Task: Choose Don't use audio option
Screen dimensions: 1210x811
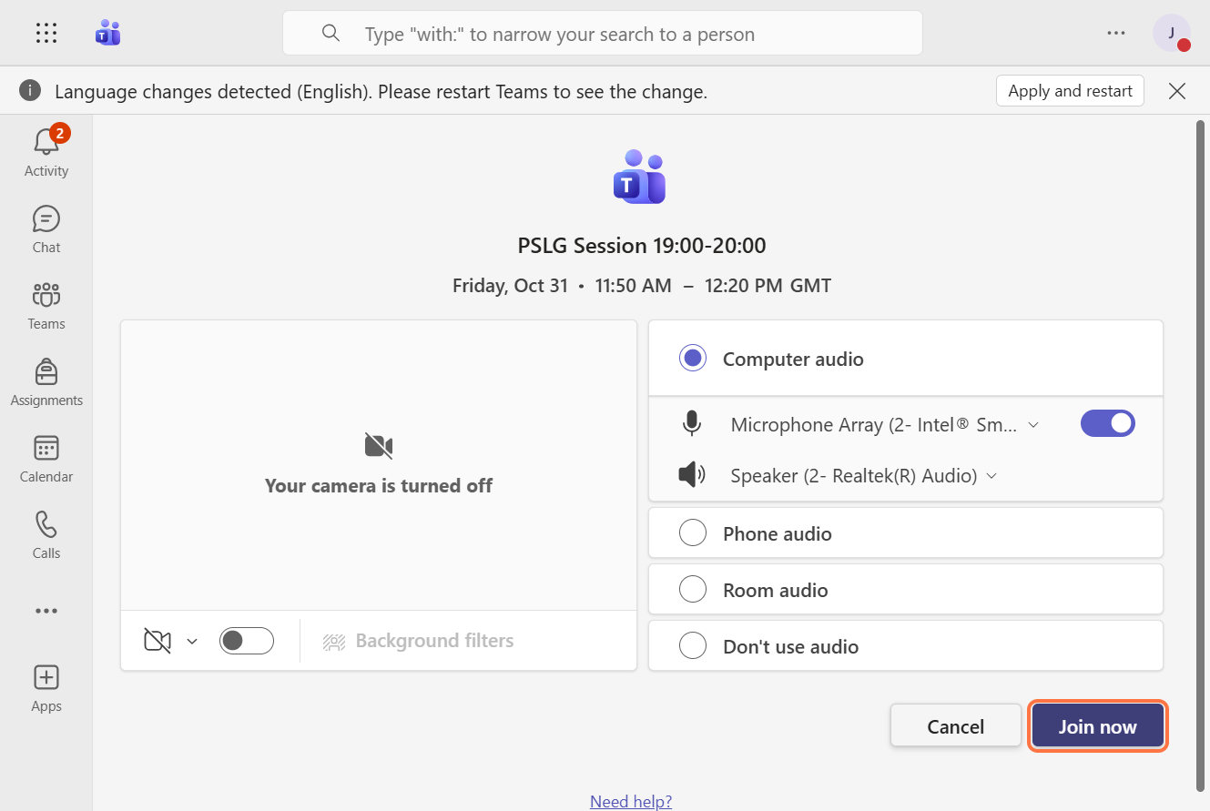Action: click(x=693, y=646)
